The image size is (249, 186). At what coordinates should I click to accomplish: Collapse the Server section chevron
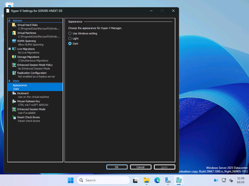pos(10,21)
